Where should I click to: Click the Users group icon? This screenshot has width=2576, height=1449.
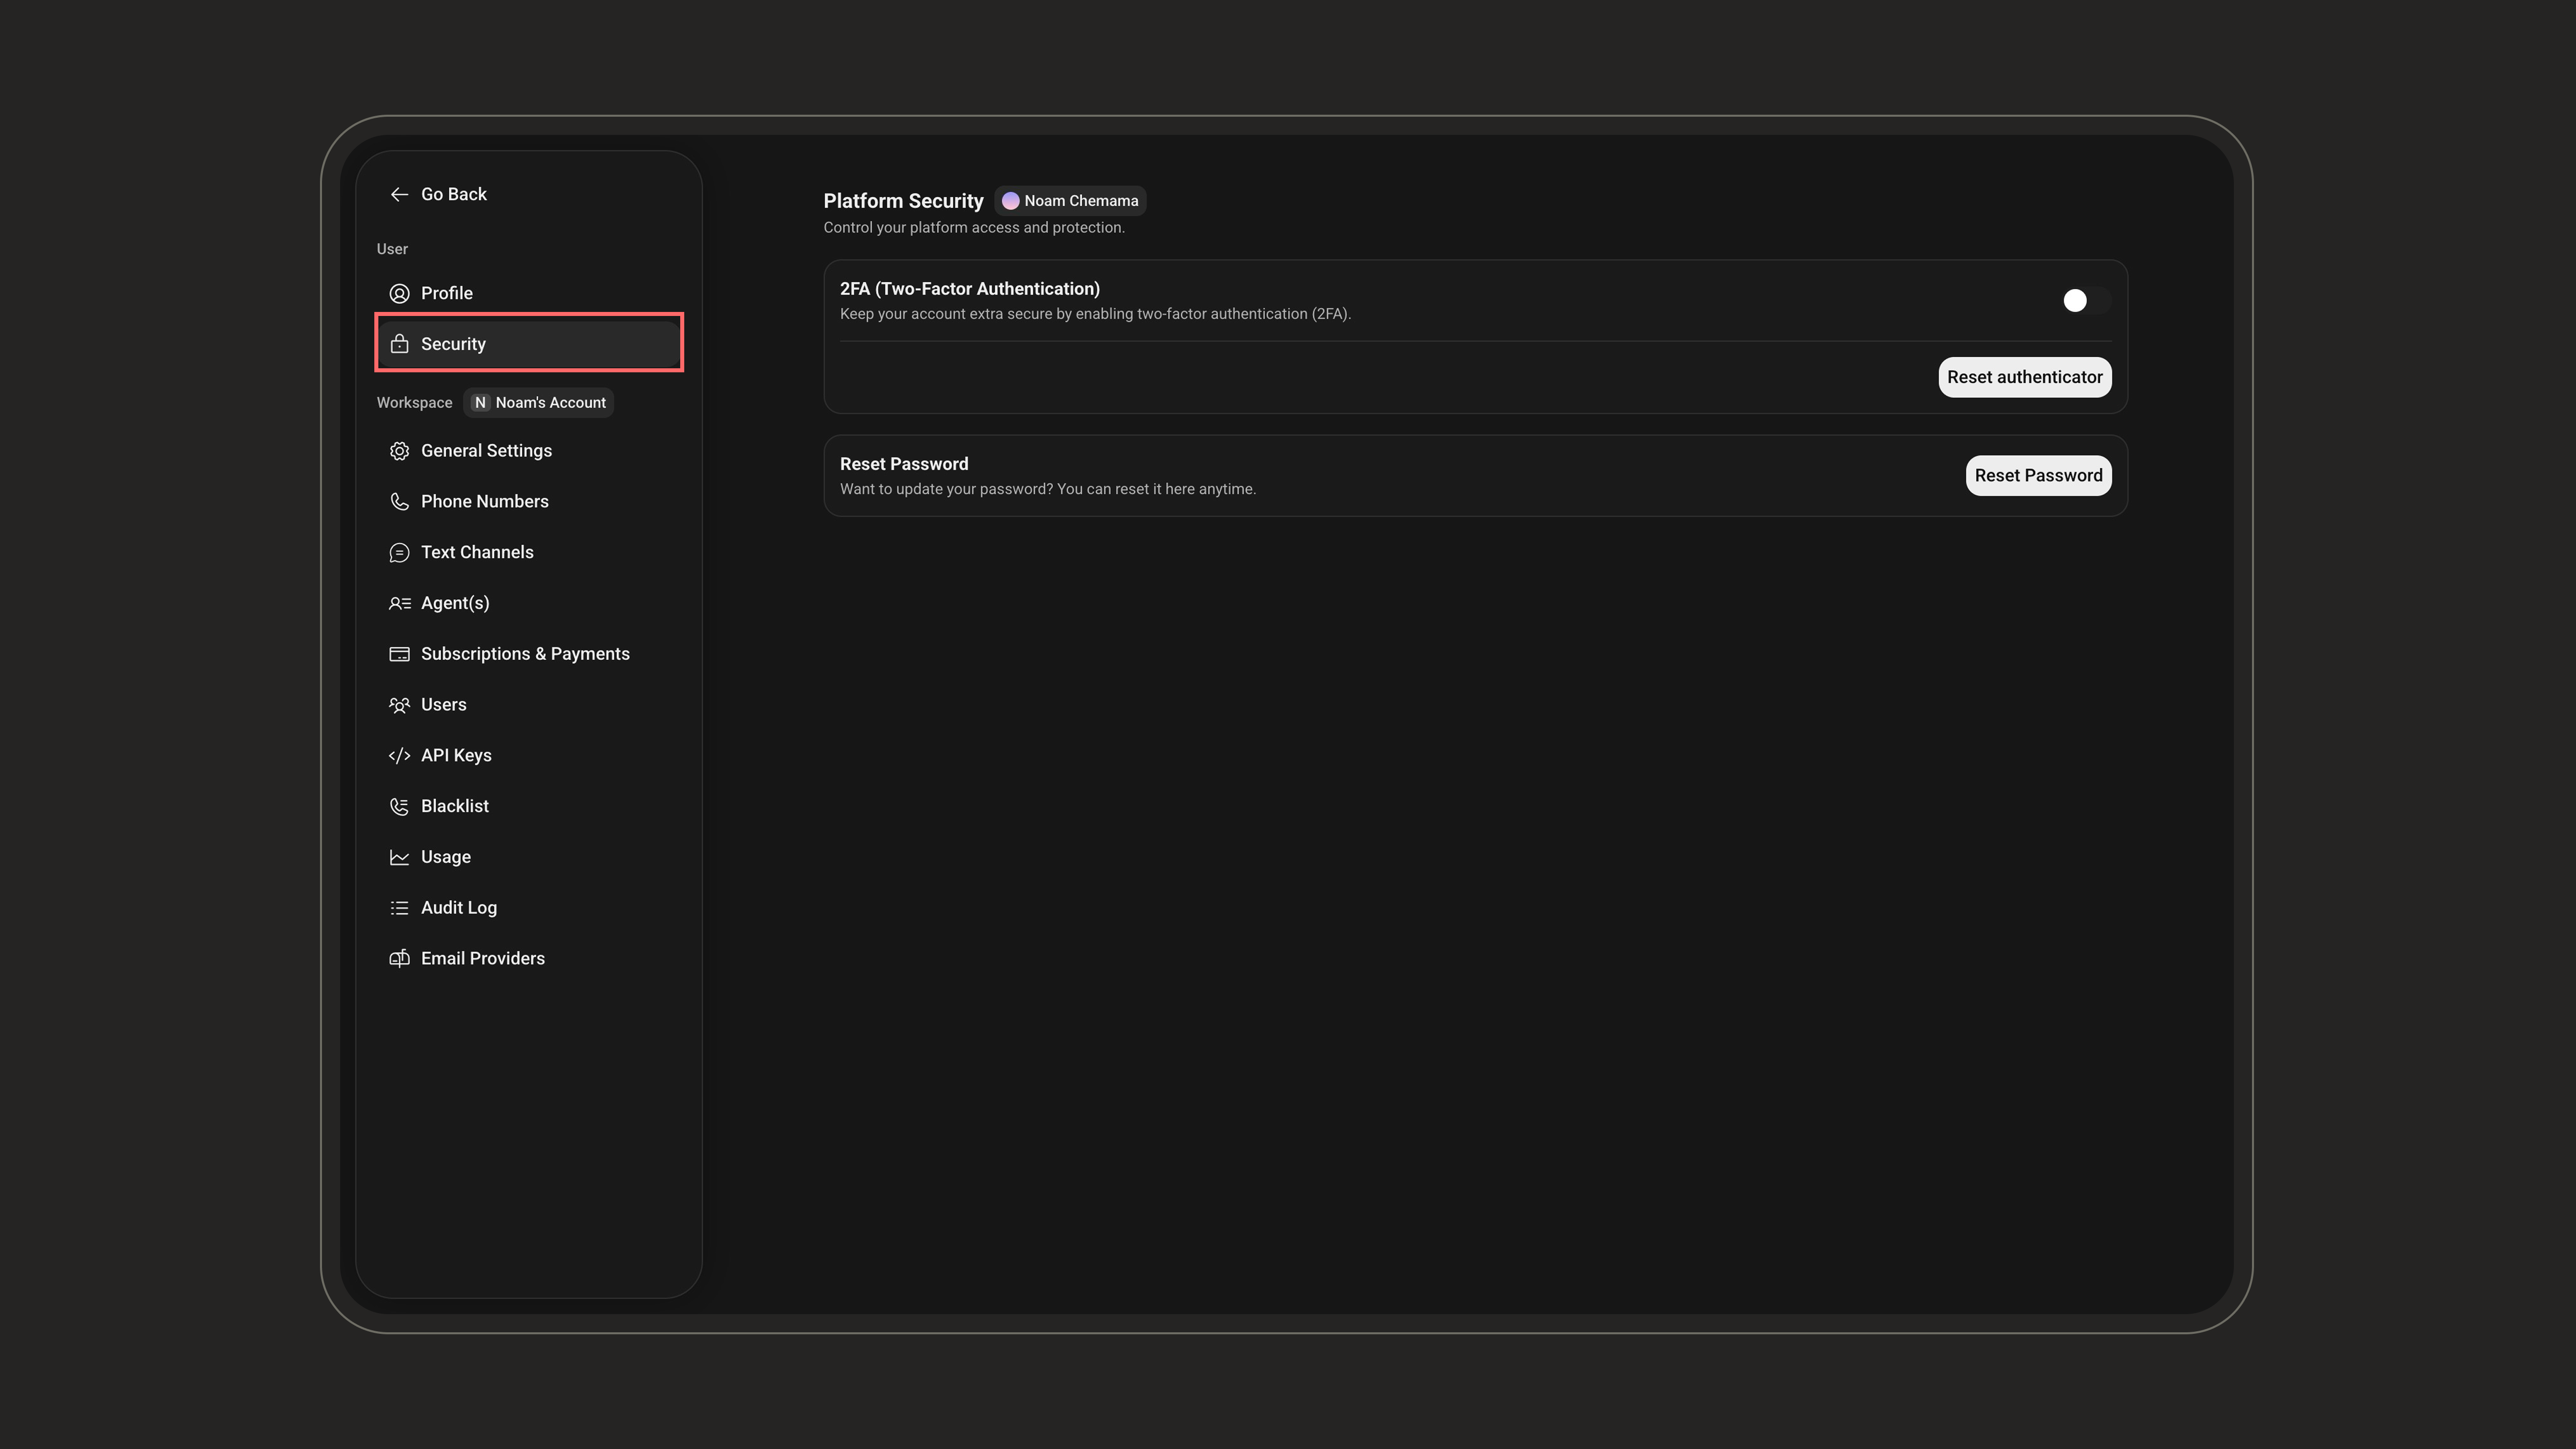[399, 705]
